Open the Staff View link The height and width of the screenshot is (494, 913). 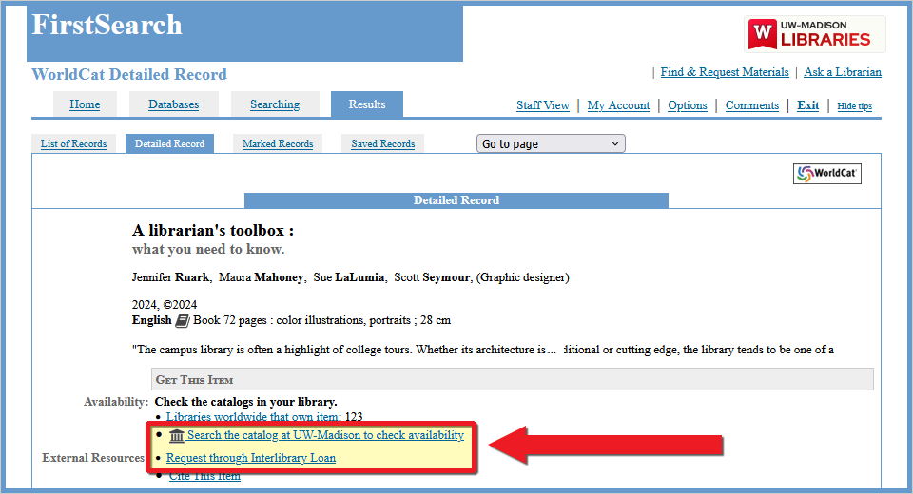pos(543,105)
